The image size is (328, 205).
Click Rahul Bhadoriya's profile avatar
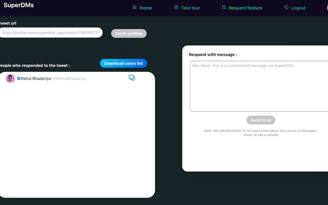pyautogui.click(x=10, y=78)
